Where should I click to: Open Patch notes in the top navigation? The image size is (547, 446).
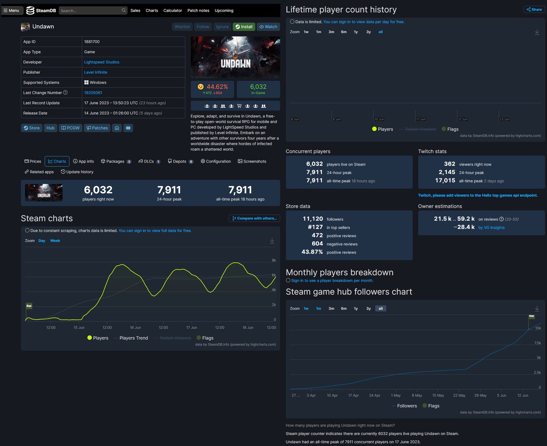click(198, 10)
